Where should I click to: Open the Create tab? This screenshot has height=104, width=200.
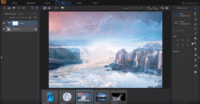pos(79,3)
